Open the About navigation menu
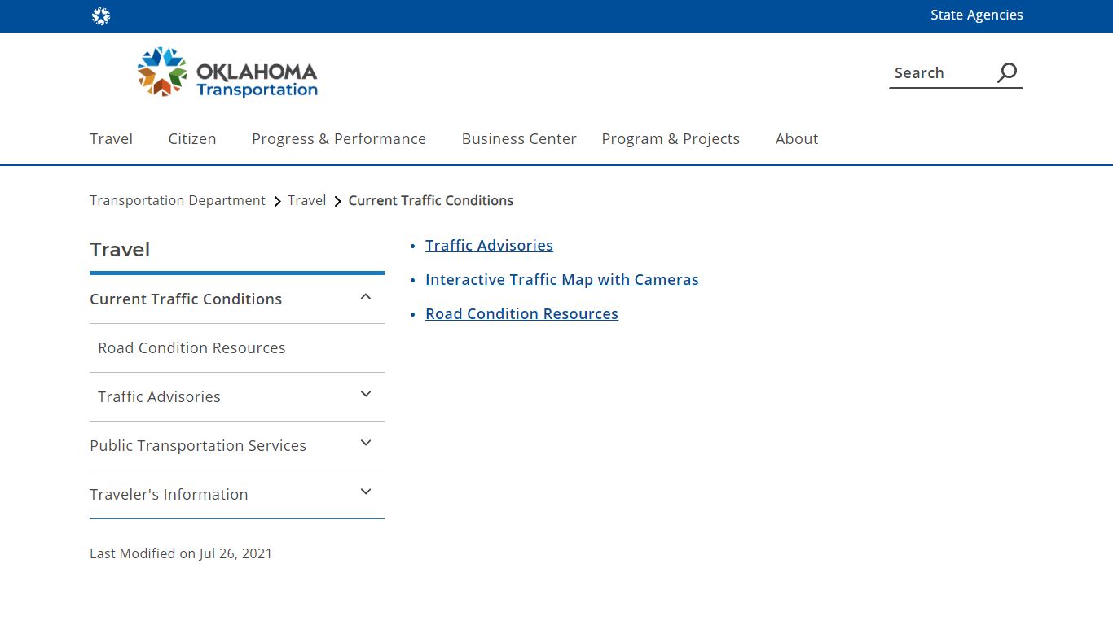 (797, 138)
